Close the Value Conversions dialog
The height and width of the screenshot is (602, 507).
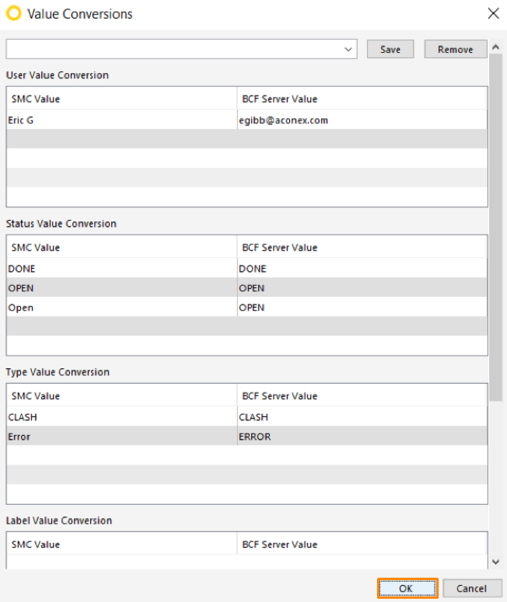pyautogui.click(x=493, y=13)
